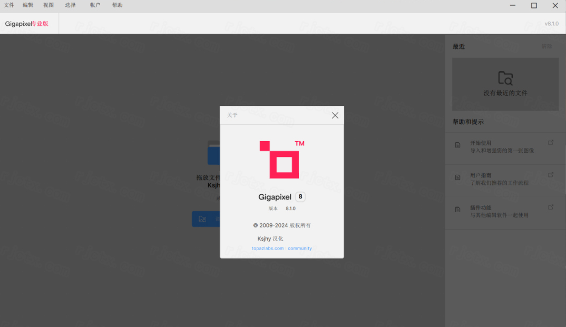Open the 帮助 menu
The image size is (566, 327).
(118, 5)
